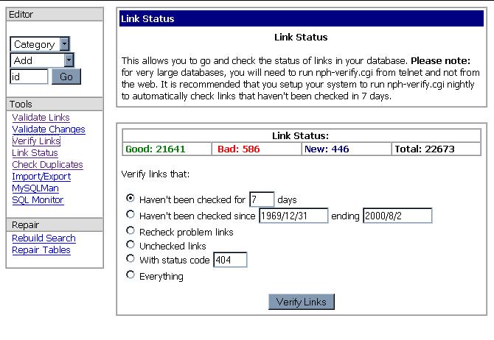
Task: Select "Haven't been checked since" radio option
Action: coord(131,215)
